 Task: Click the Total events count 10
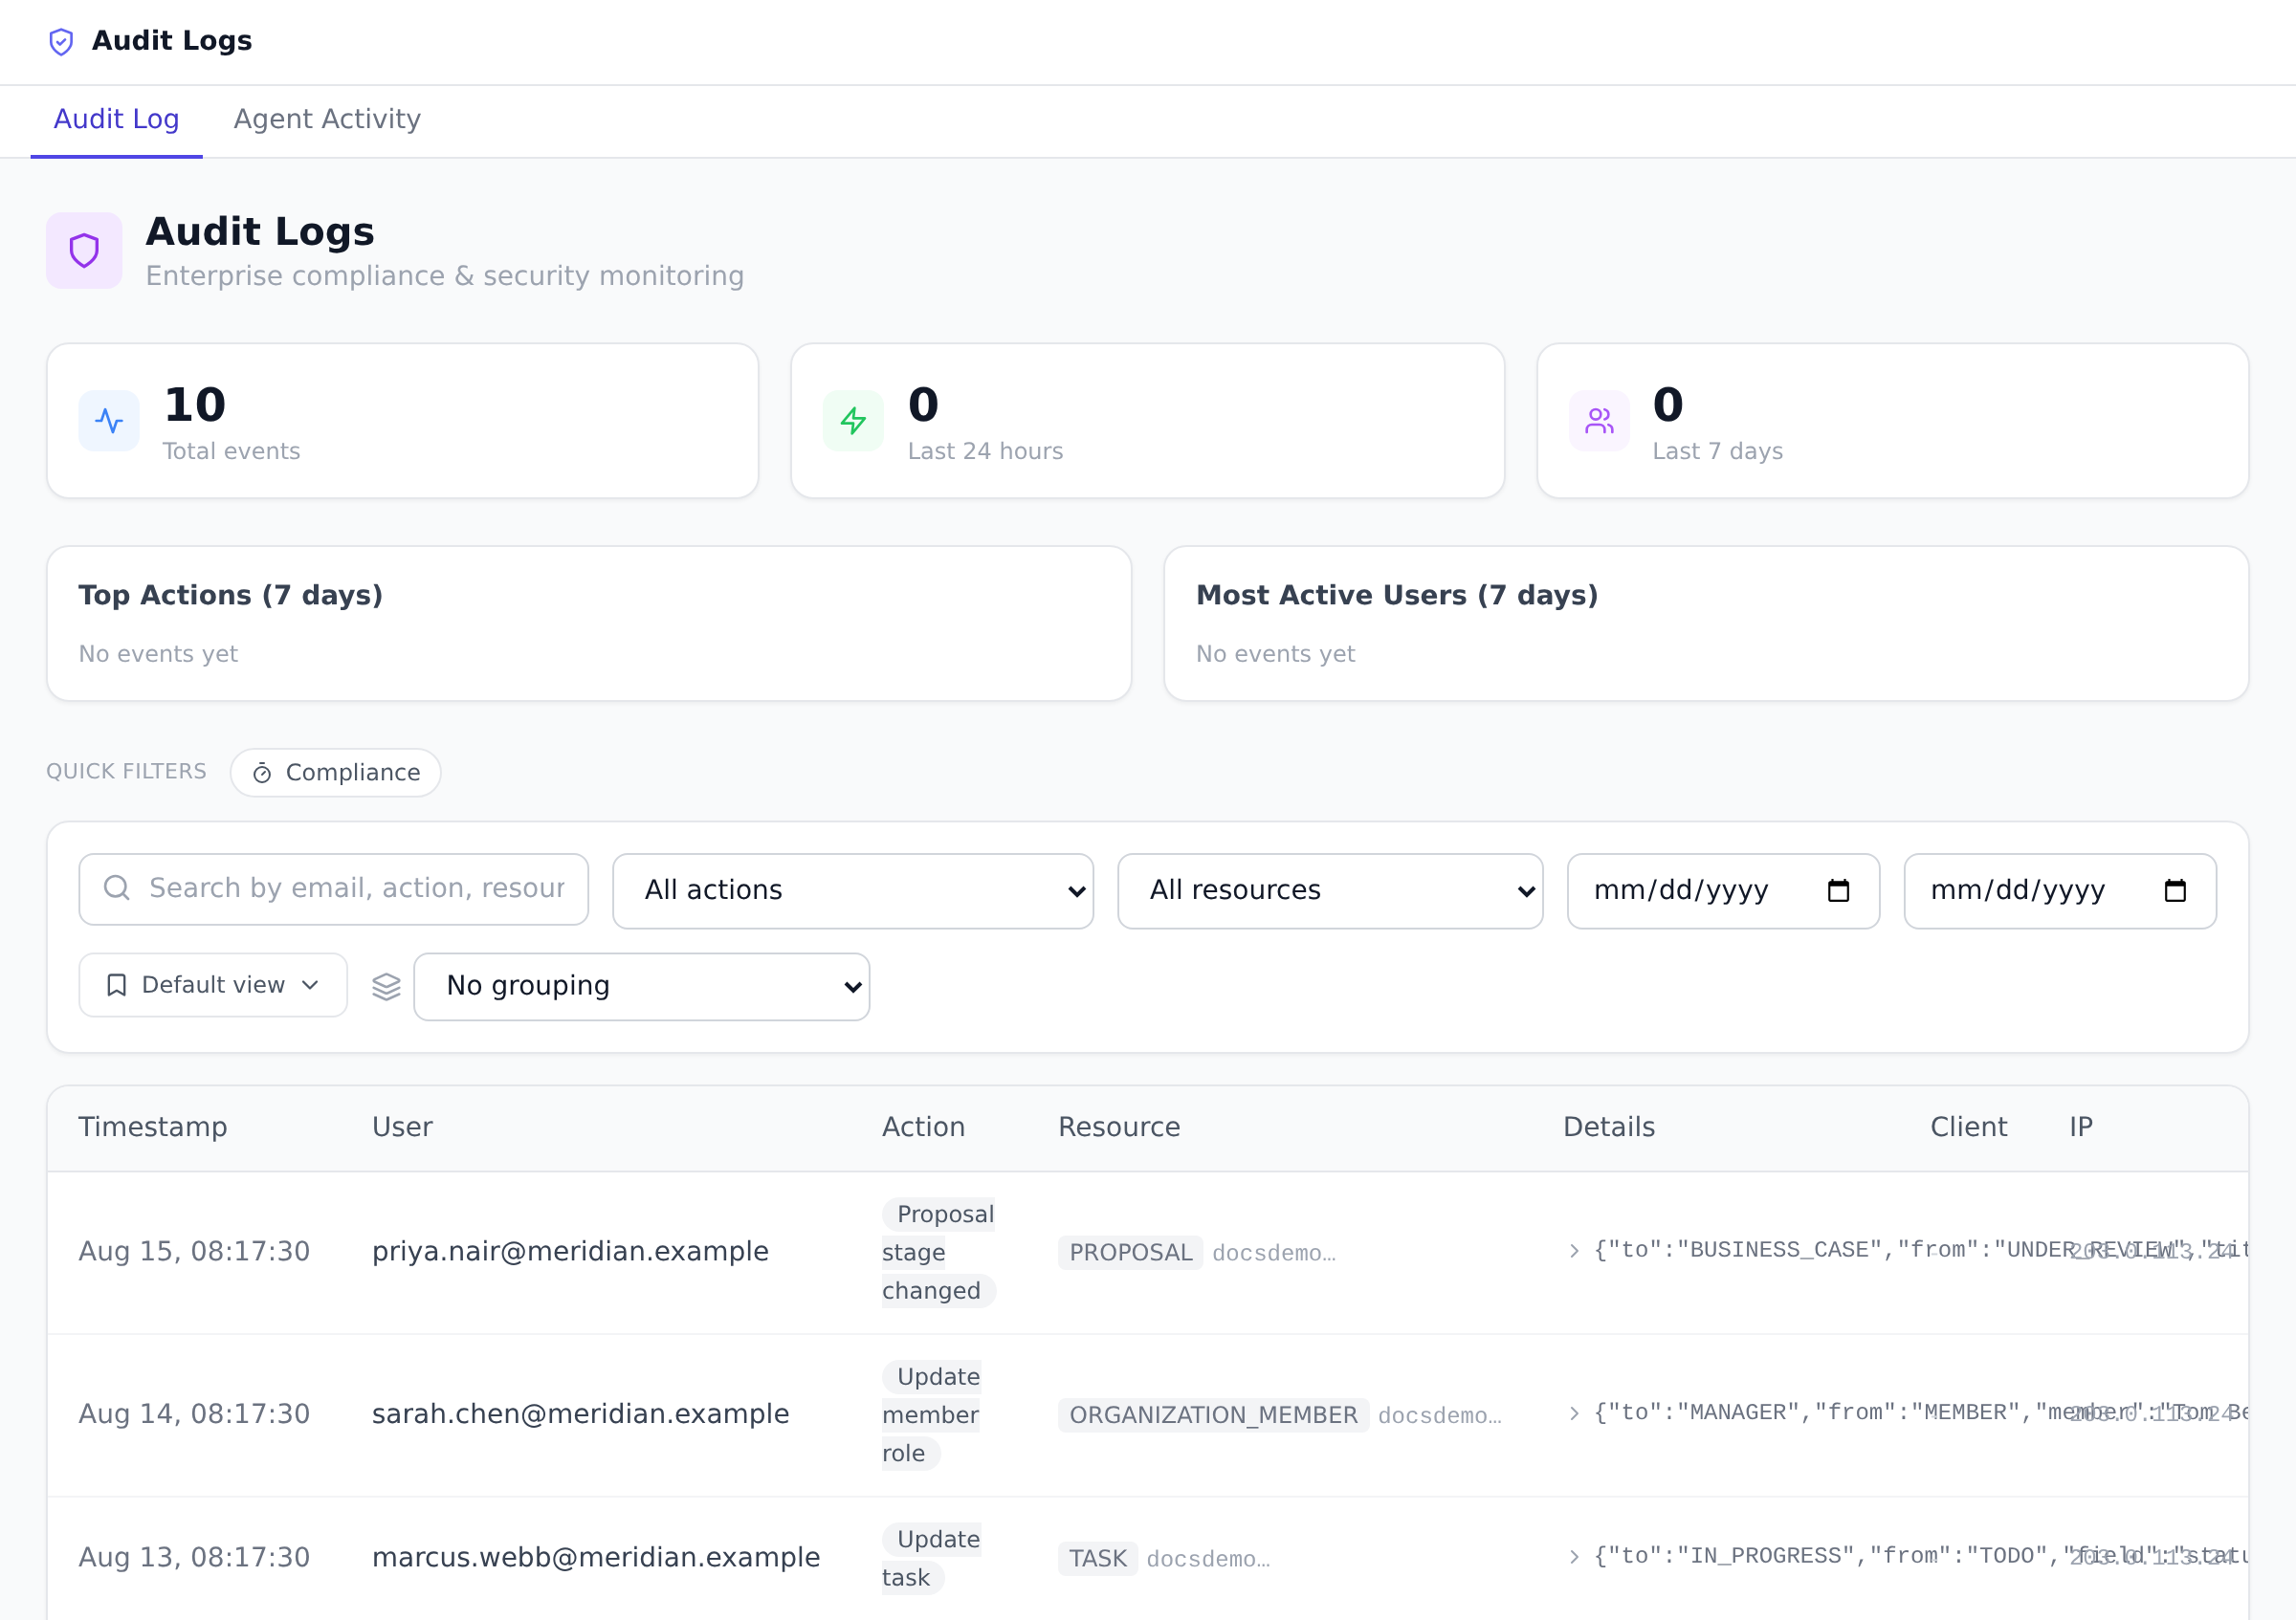[x=195, y=405]
